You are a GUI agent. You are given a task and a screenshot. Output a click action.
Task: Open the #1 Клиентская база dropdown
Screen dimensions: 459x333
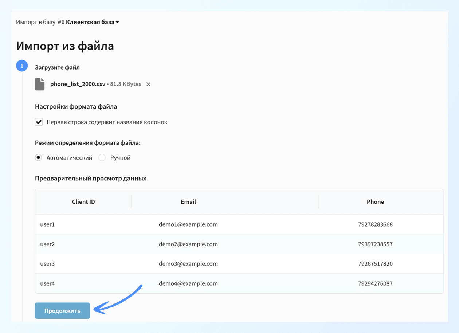click(88, 22)
